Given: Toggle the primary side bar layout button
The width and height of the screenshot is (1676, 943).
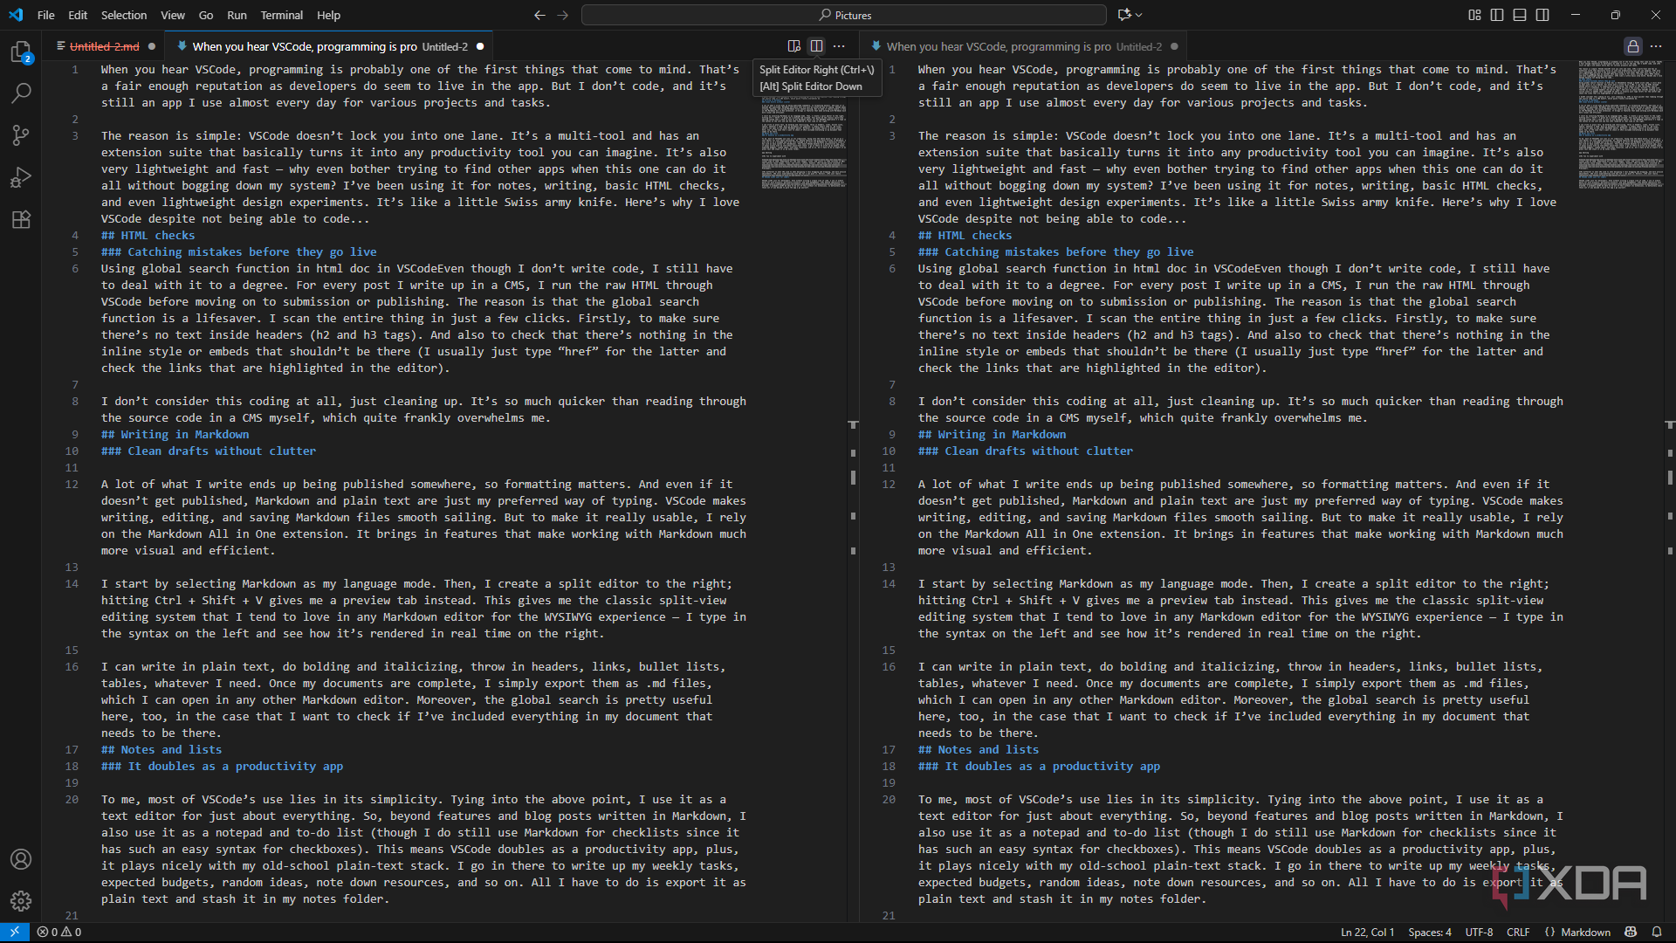Looking at the screenshot, I should (x=1497, y=15).
